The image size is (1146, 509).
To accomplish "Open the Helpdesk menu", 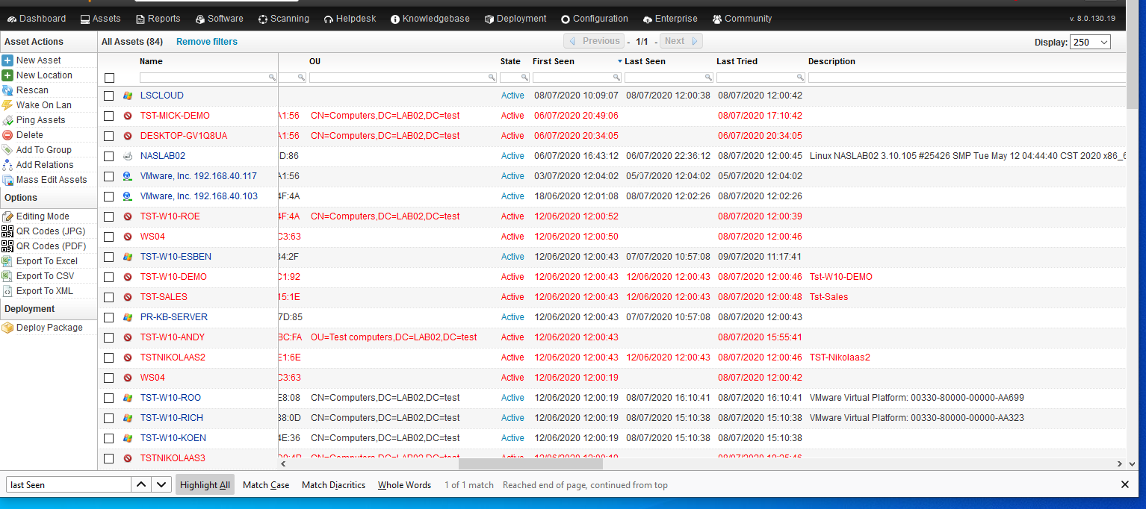I will [x=350, y=19].
